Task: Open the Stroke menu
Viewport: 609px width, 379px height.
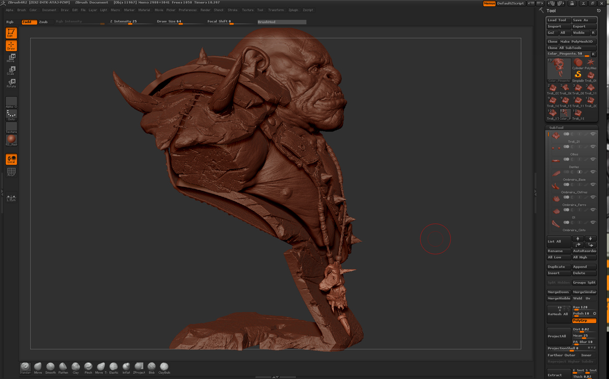Action: 233,10
